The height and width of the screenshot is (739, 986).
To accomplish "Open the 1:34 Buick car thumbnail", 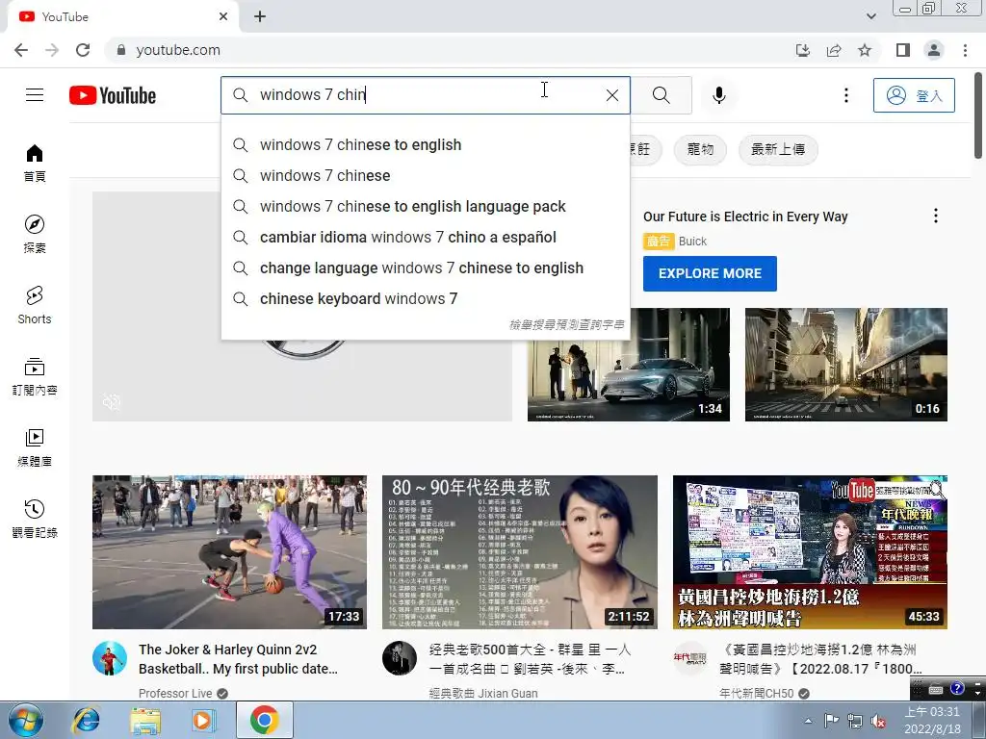I will (x=629, y=365).
